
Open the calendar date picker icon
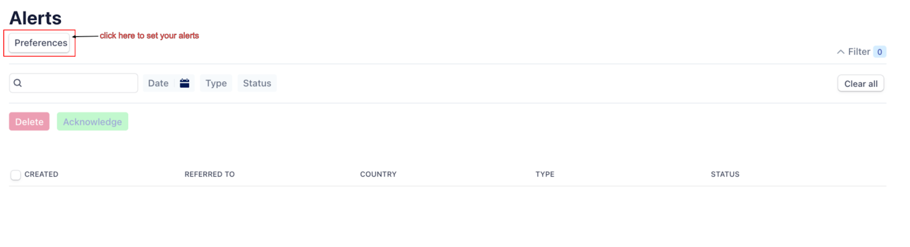(x=184, y=83)
